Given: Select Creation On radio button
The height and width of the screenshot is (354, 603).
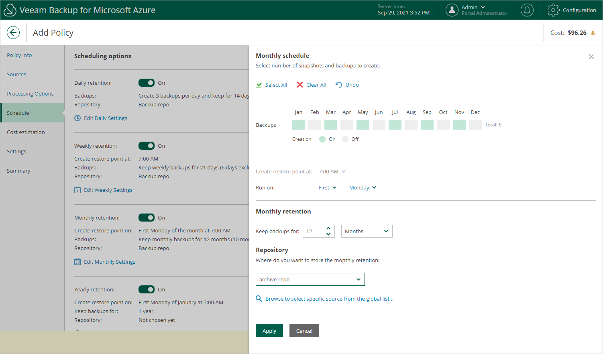Looking at the screenshot, I should [x=322, y=139].
